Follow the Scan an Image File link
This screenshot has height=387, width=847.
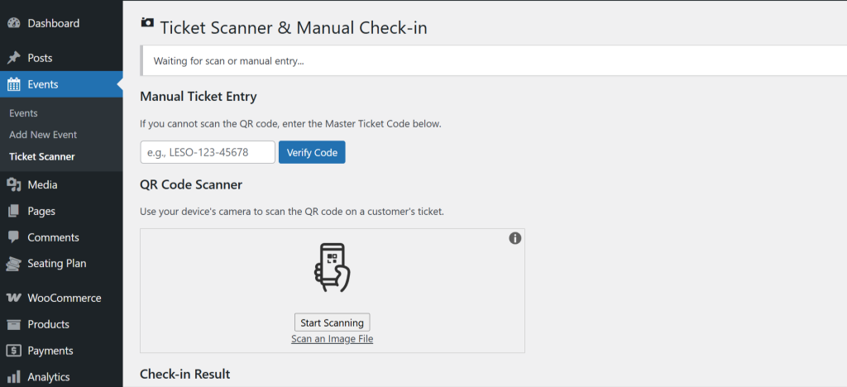pos(332,339)
